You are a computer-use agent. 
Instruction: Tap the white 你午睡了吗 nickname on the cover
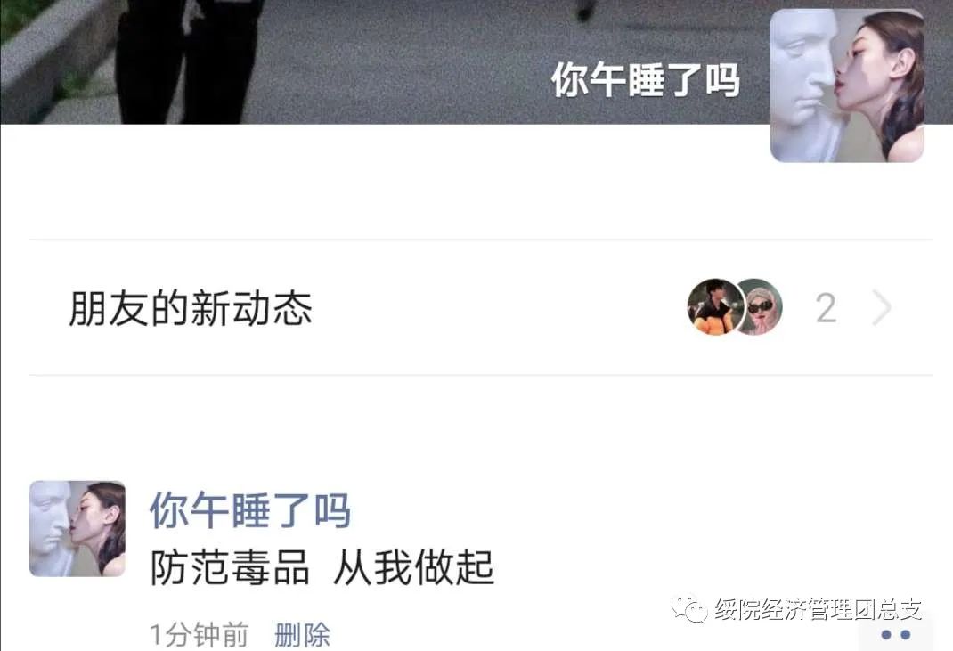tap(645, 79)
